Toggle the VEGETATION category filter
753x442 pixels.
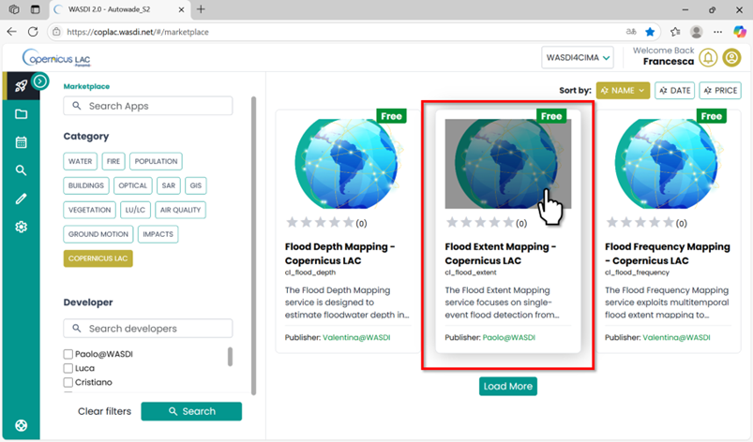click(x=89, y=210)
